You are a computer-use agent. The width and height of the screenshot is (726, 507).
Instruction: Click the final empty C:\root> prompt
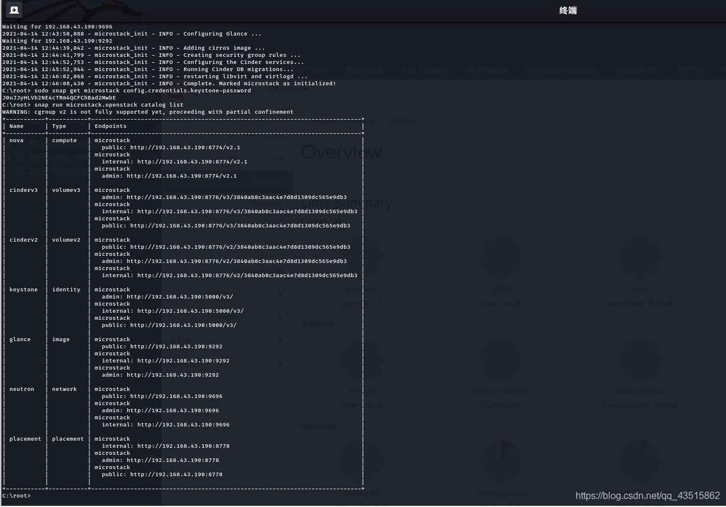[x=17, y=496]
